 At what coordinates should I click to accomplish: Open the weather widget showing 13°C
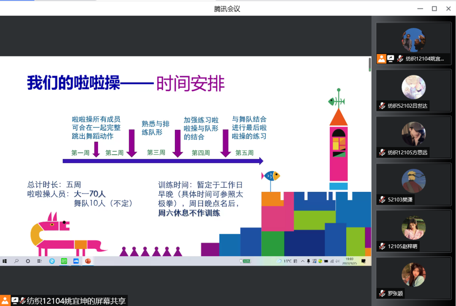coord(284,261)
